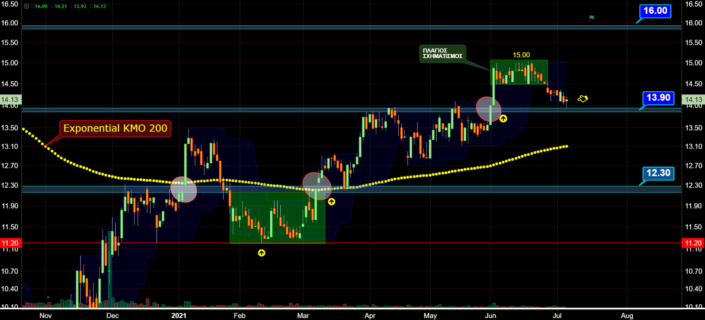Select the 13.90 price label callout

point(658,98)
